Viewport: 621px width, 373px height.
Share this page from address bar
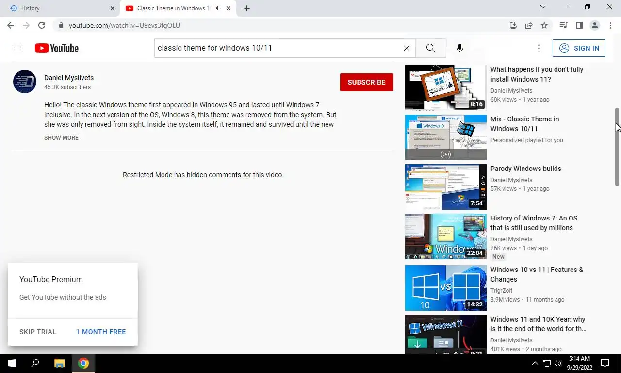[x=529, y=25]
